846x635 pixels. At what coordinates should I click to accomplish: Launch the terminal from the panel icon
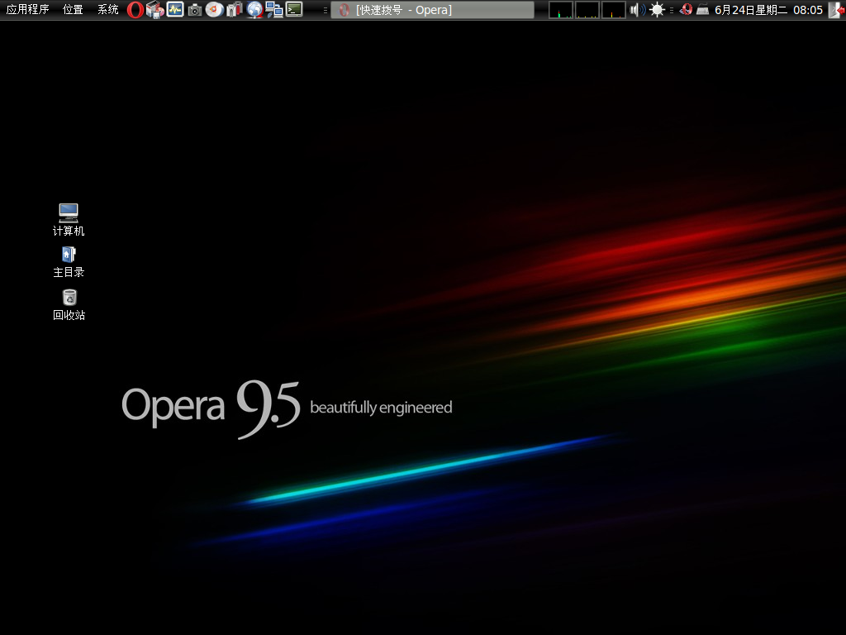coord(294,10)
